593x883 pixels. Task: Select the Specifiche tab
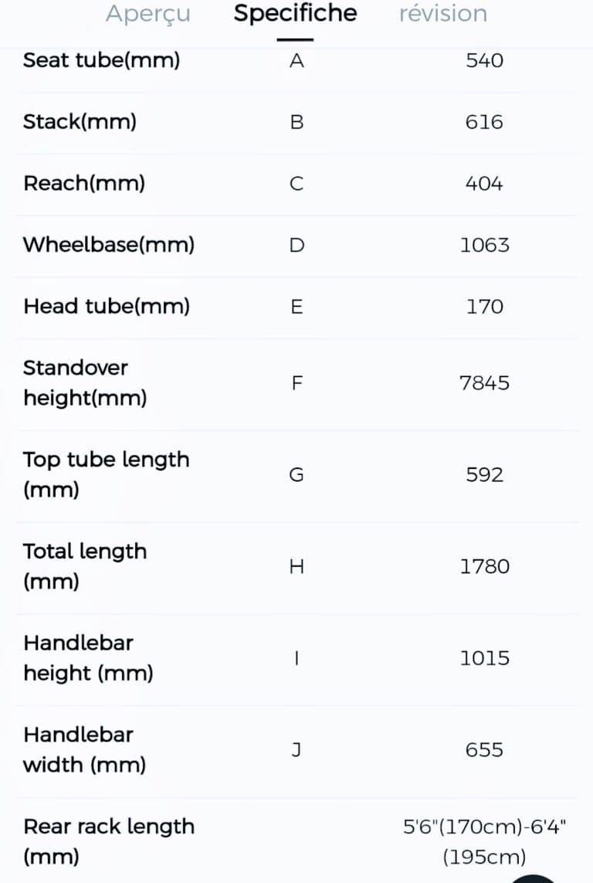point(295,14)
